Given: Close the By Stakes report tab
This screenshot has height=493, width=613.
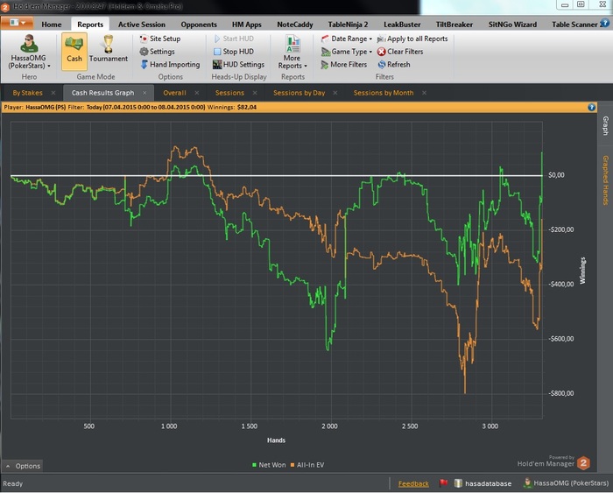Looking at the screenshot, I should 53,93.
